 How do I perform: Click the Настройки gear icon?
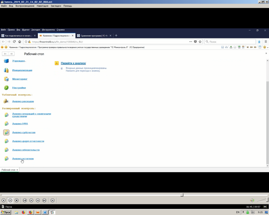coord(7,88)
